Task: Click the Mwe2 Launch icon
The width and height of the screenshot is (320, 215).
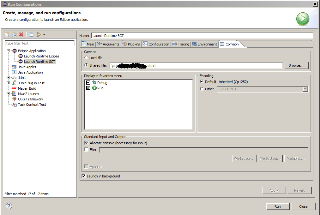Action: click(14, 94)
